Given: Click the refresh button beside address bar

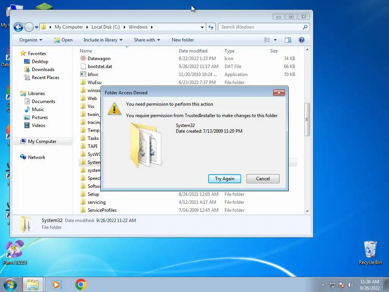Looking at the screenshot, I should click(211, 27).
